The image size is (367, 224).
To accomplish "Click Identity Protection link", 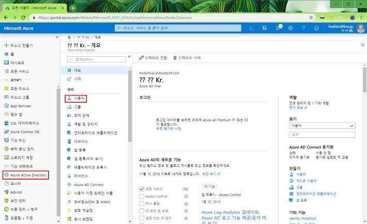I will pos(302,218).
